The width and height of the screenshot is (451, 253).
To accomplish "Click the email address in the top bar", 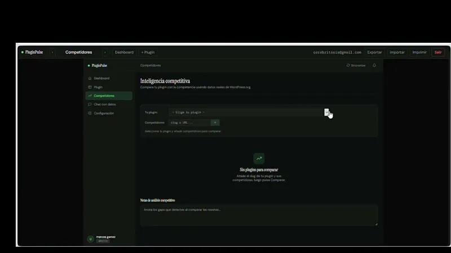I will click(x=337, y=52).
